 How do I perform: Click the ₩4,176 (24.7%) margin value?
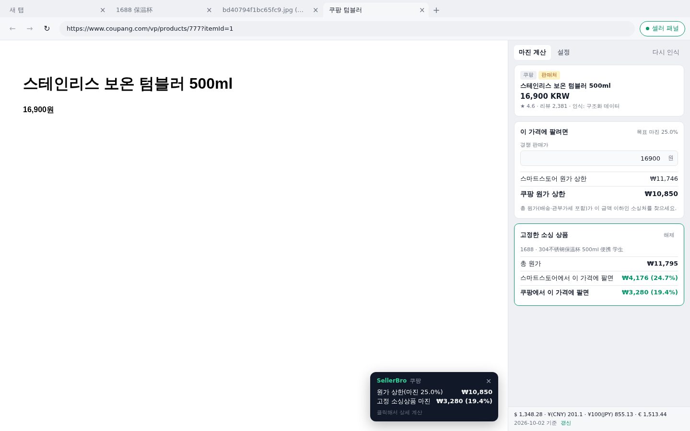pos(650,278)
